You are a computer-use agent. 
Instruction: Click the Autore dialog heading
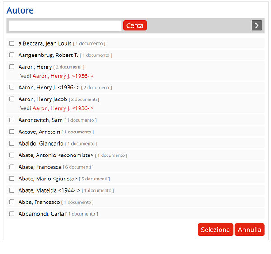[20, 10]
